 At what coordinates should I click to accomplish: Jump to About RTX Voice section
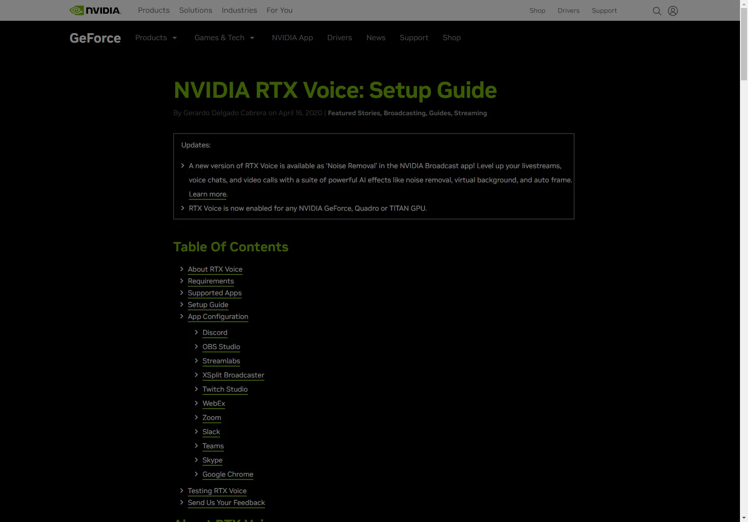point(215,269)
